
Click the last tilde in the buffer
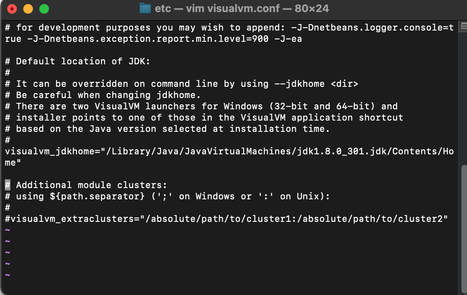click(6, 275)
